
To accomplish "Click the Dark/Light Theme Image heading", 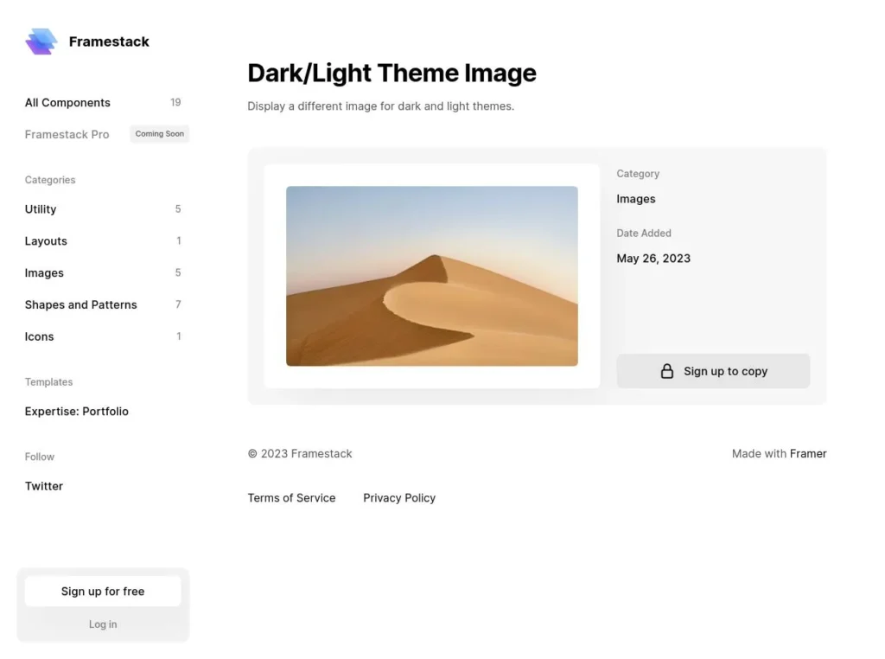I will [392, 73].
